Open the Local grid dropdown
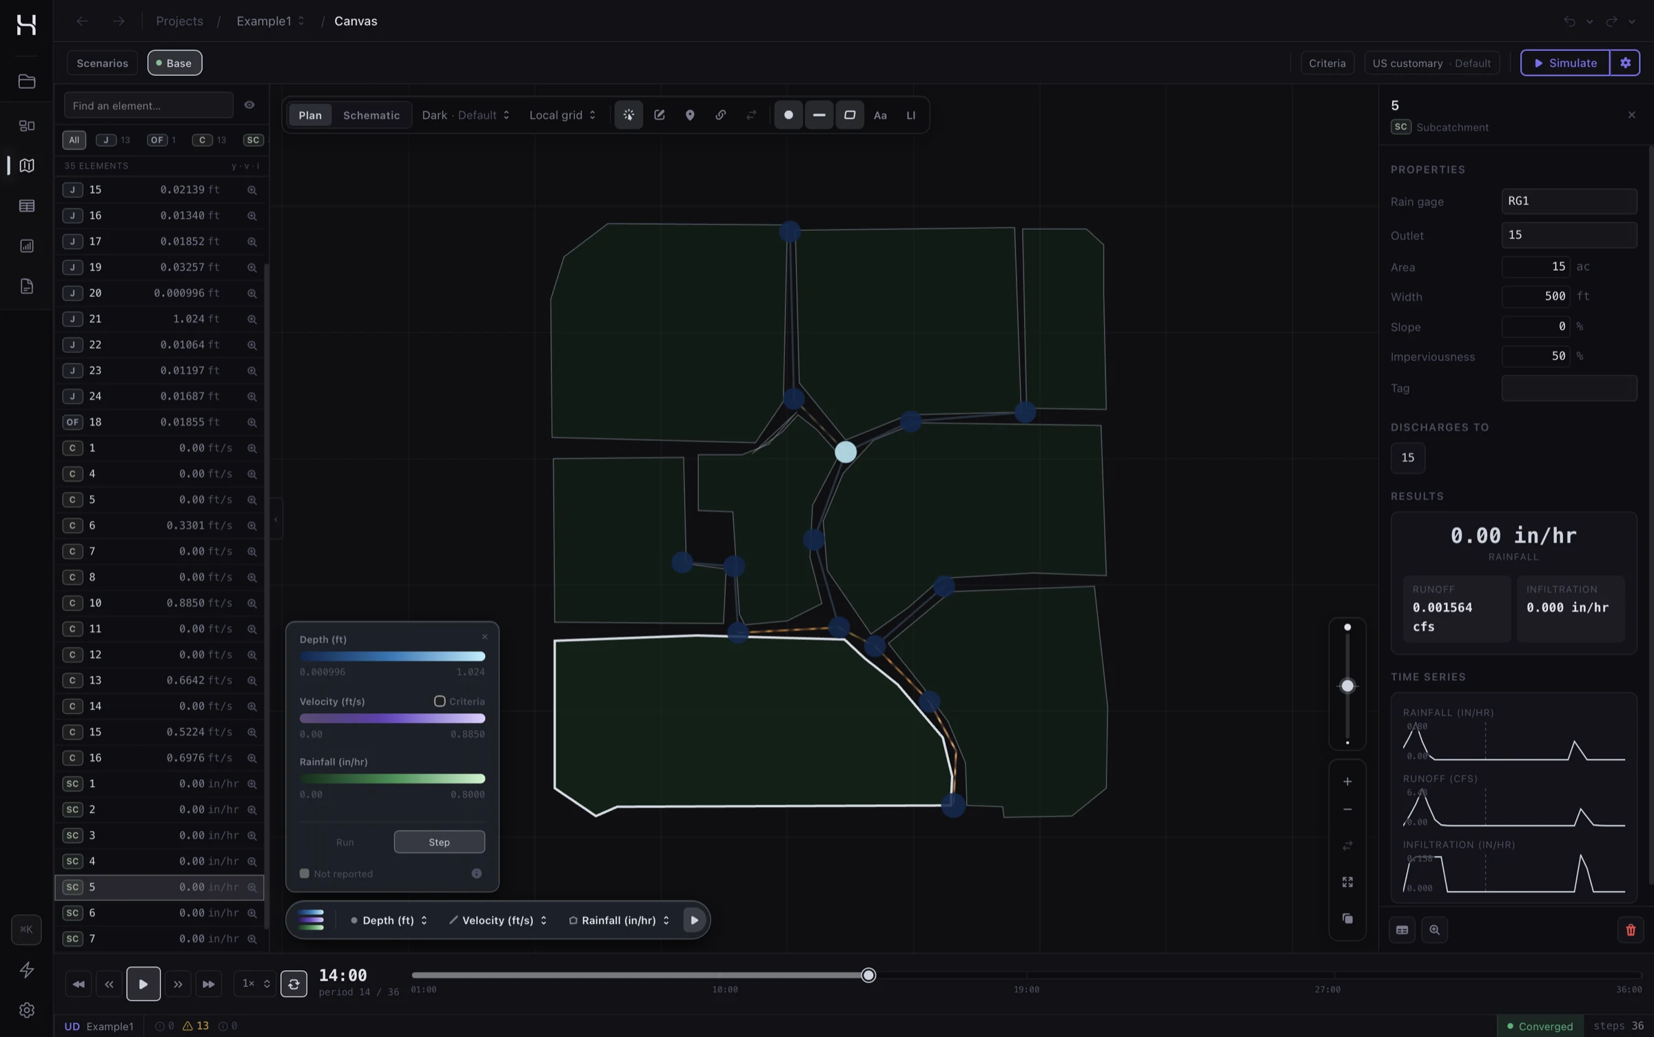The image size is (1654, 1037). click(x=562, y=115)
